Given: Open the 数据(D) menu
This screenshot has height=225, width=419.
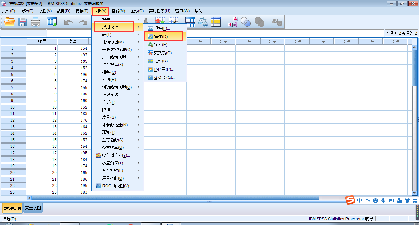Looking at the screenshot, I should (x=64, y=11).
